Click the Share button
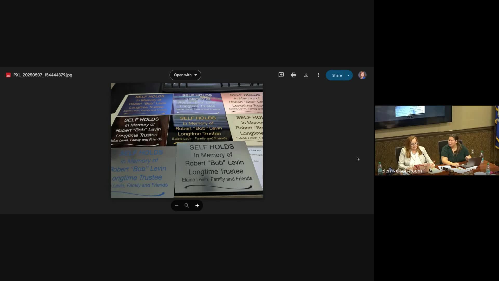Screen dimensions: 499x281 pyautogui.click(x=337, y=75)
